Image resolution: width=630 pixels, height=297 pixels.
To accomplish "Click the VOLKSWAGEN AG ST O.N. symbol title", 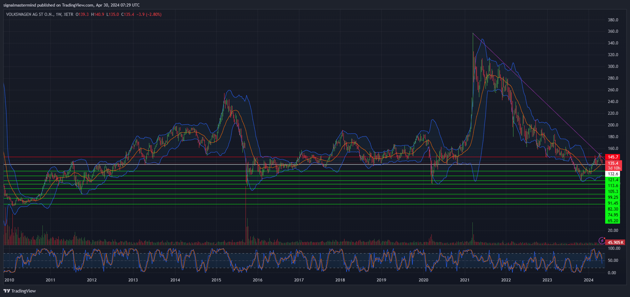I will click(x=30, y=14).
